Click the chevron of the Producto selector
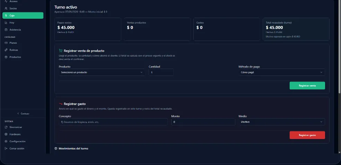This screenshot has height=165, width=341. pyautogui.click(x=141, y=72)
